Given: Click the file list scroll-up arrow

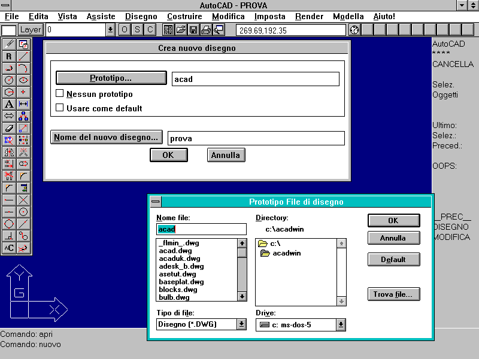Looking at the screenshot, I should [242, 244].
